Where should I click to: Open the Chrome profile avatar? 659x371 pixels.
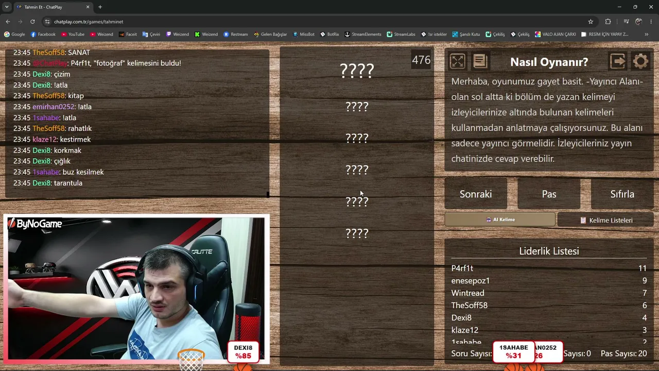click(639, 22)
